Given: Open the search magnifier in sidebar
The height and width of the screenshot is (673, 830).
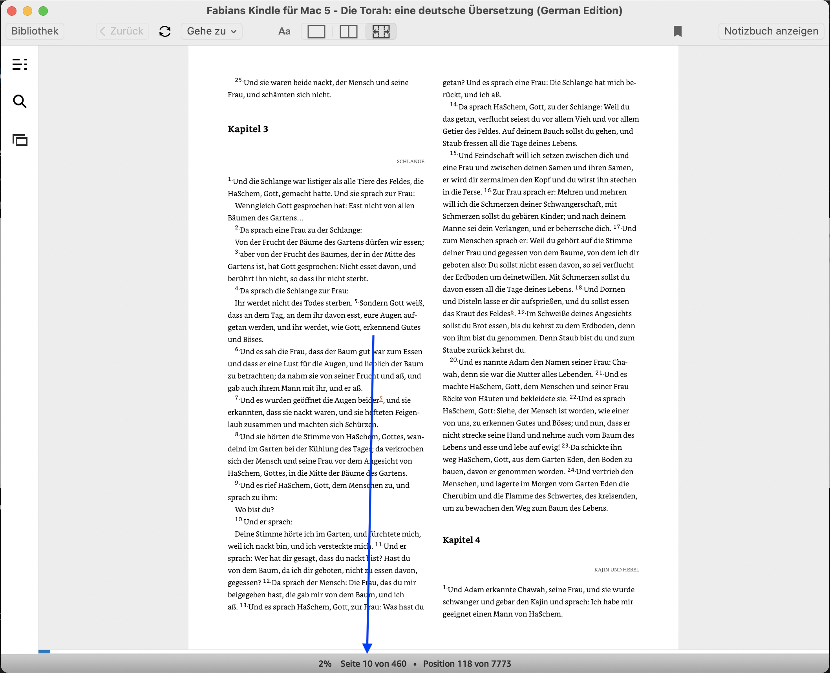Looking at the screenshot, I should [20, 102].
